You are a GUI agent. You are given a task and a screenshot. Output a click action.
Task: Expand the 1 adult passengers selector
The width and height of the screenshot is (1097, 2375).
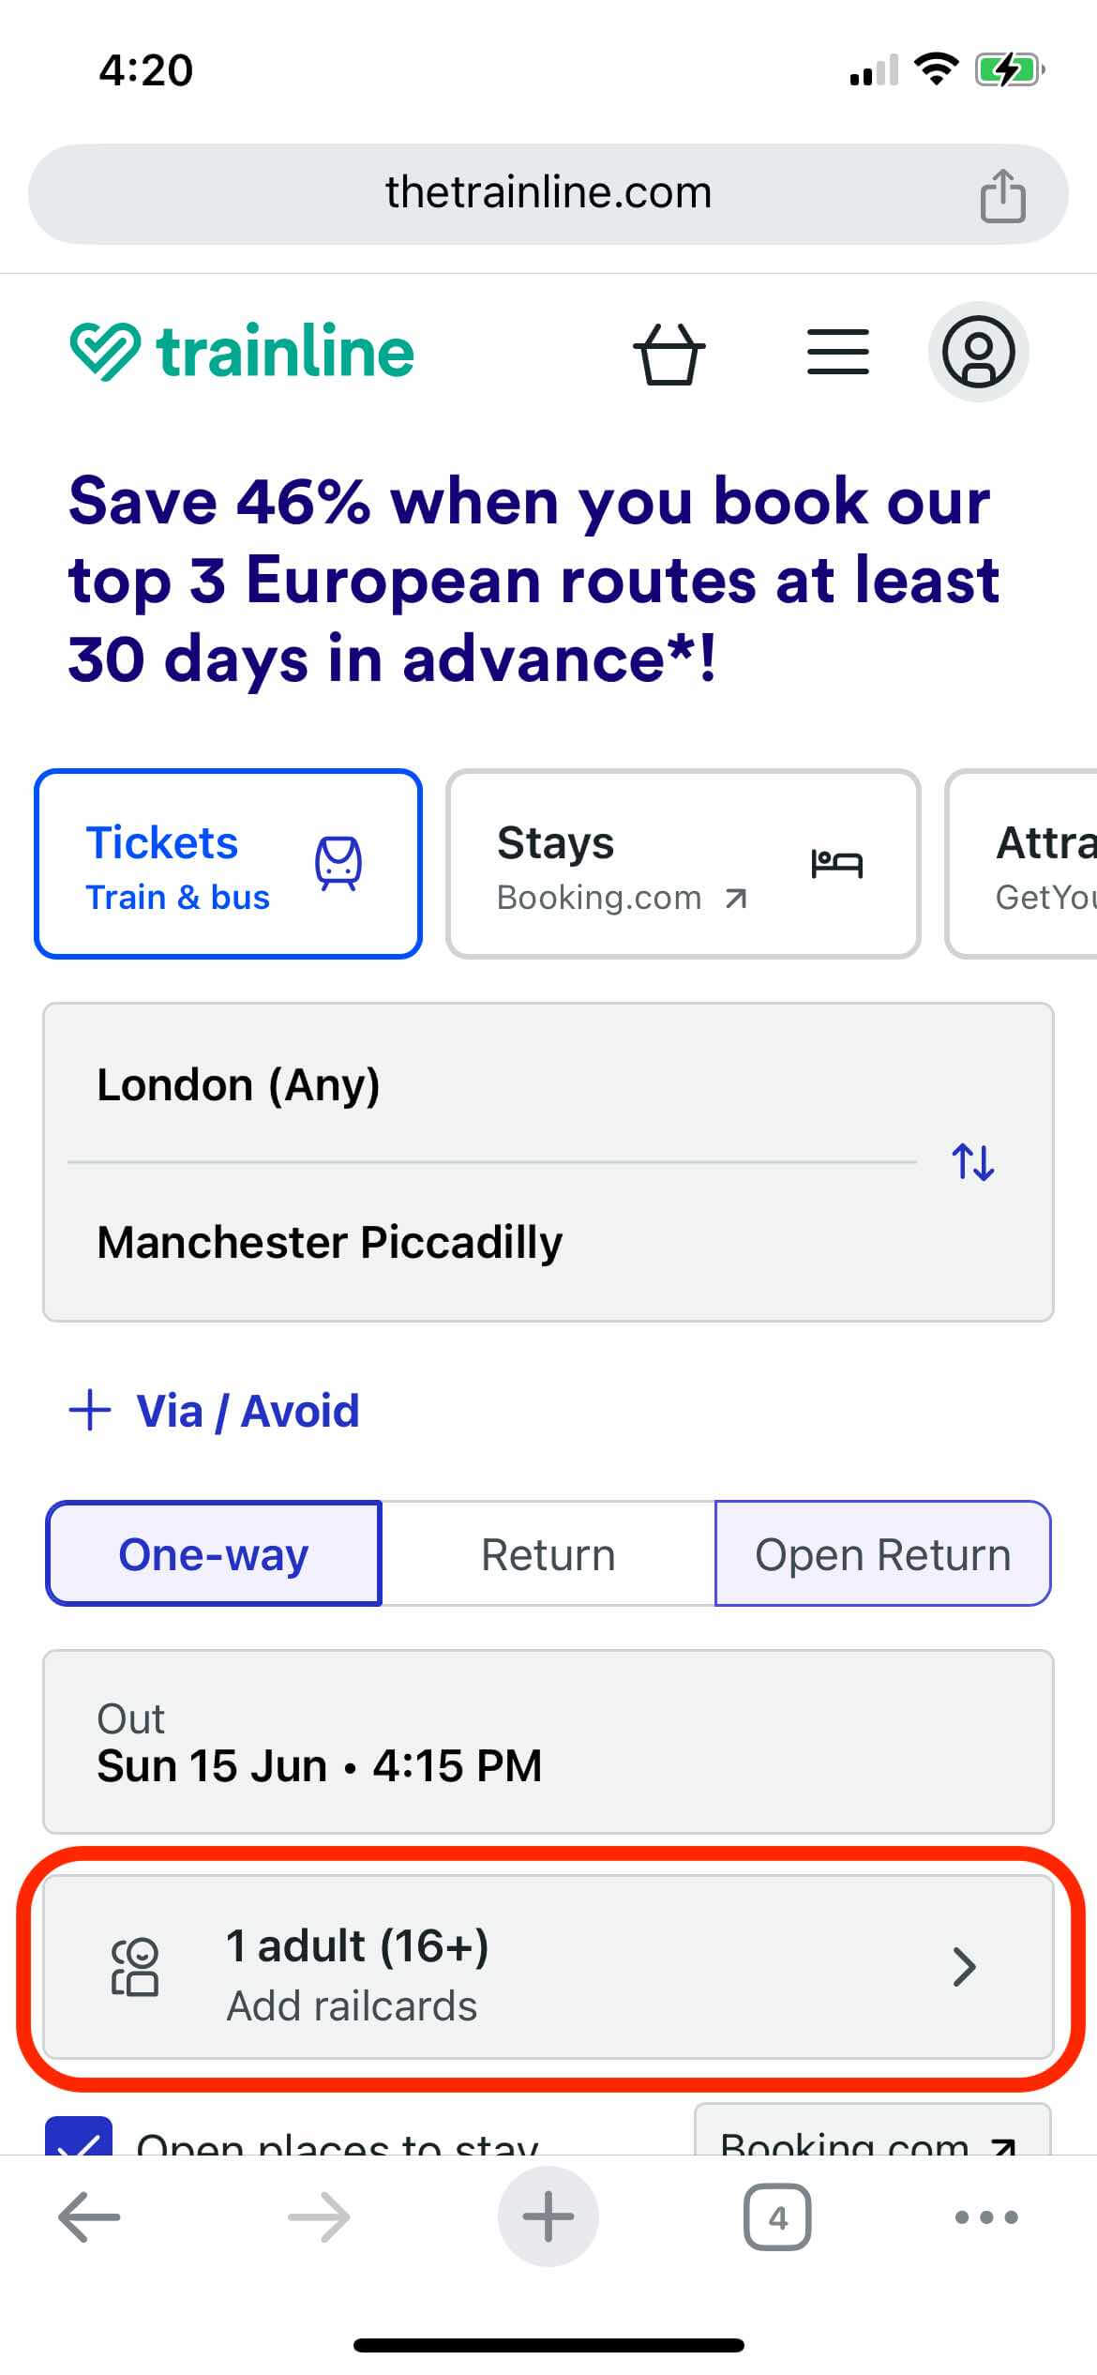tap(548, 1967)
